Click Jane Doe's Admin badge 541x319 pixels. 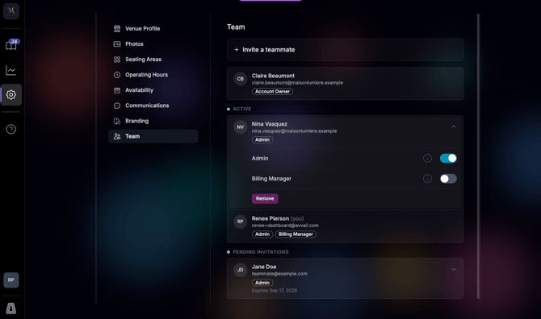click(262, 283)
